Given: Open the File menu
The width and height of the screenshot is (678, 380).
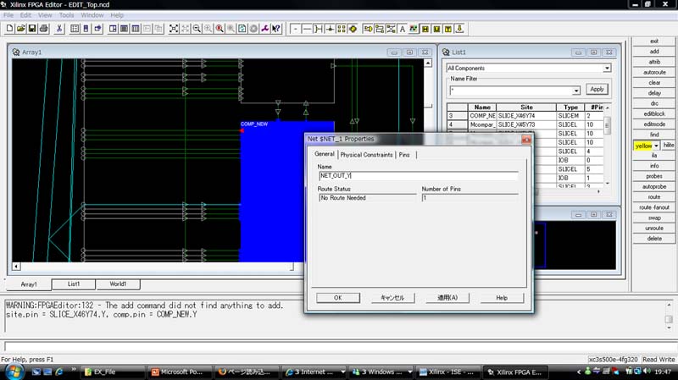Looking at the screenshot, I should pos(8,15).
